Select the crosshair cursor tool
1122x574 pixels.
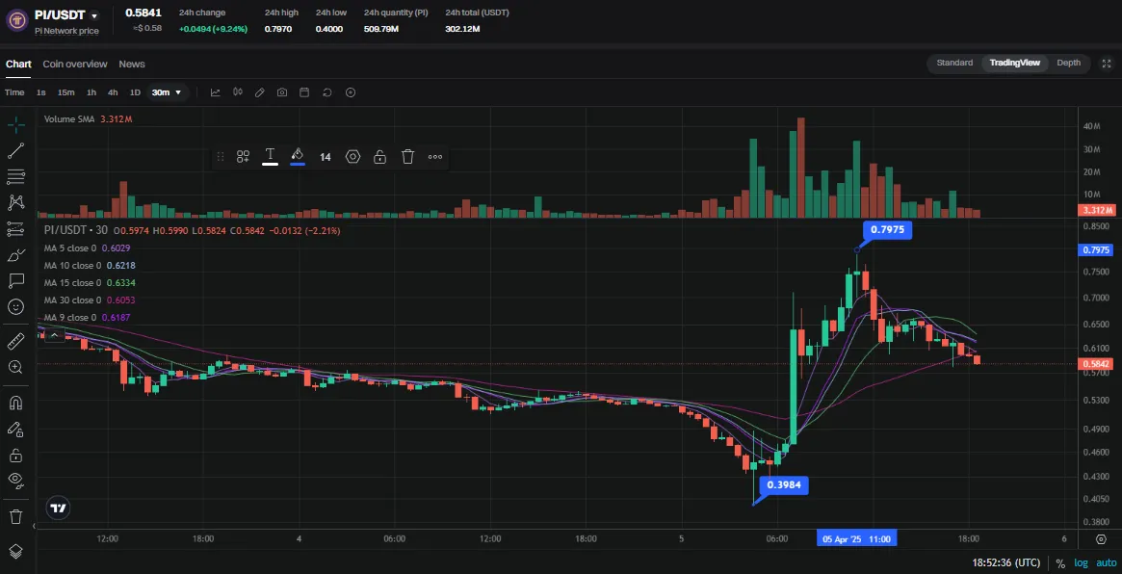[x=15, y=124]
